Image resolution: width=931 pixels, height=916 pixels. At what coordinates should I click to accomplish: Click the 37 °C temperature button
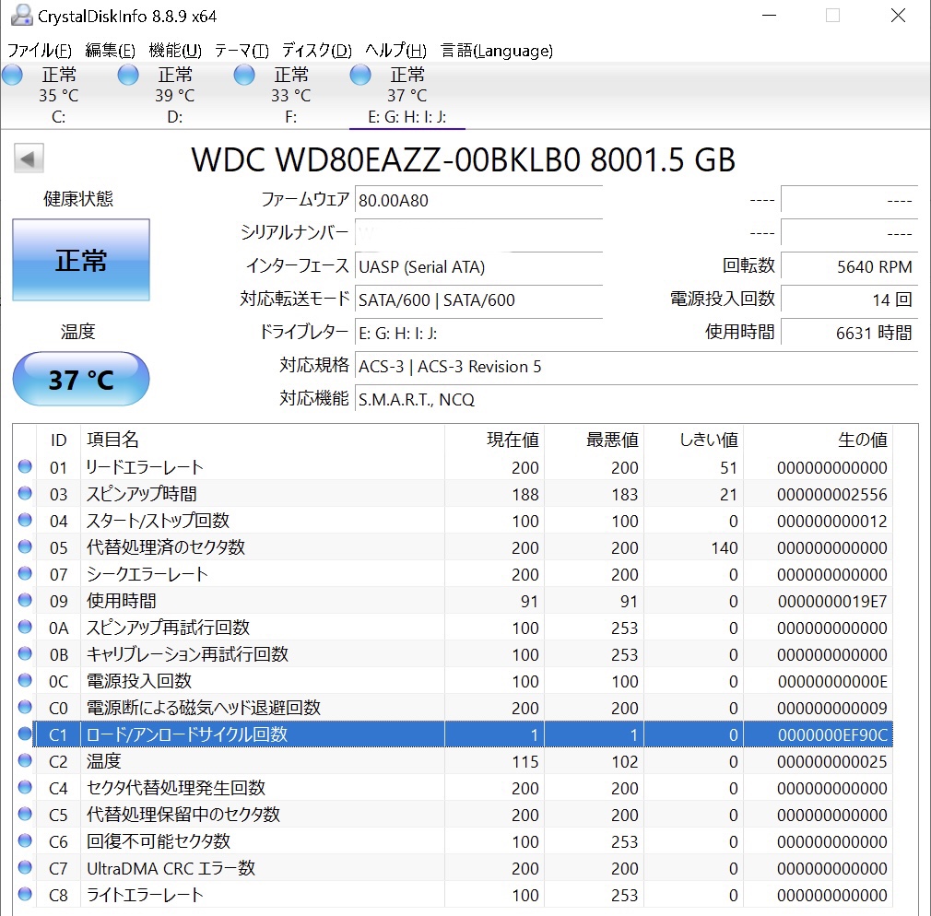(81, 380)
